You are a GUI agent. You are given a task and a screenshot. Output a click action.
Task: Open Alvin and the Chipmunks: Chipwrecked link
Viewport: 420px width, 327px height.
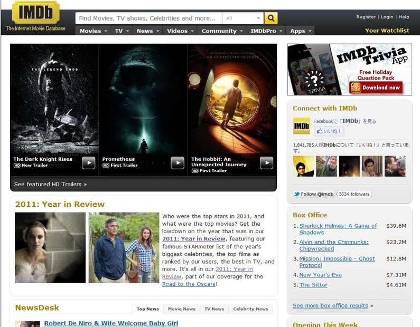tap(334, 245)
